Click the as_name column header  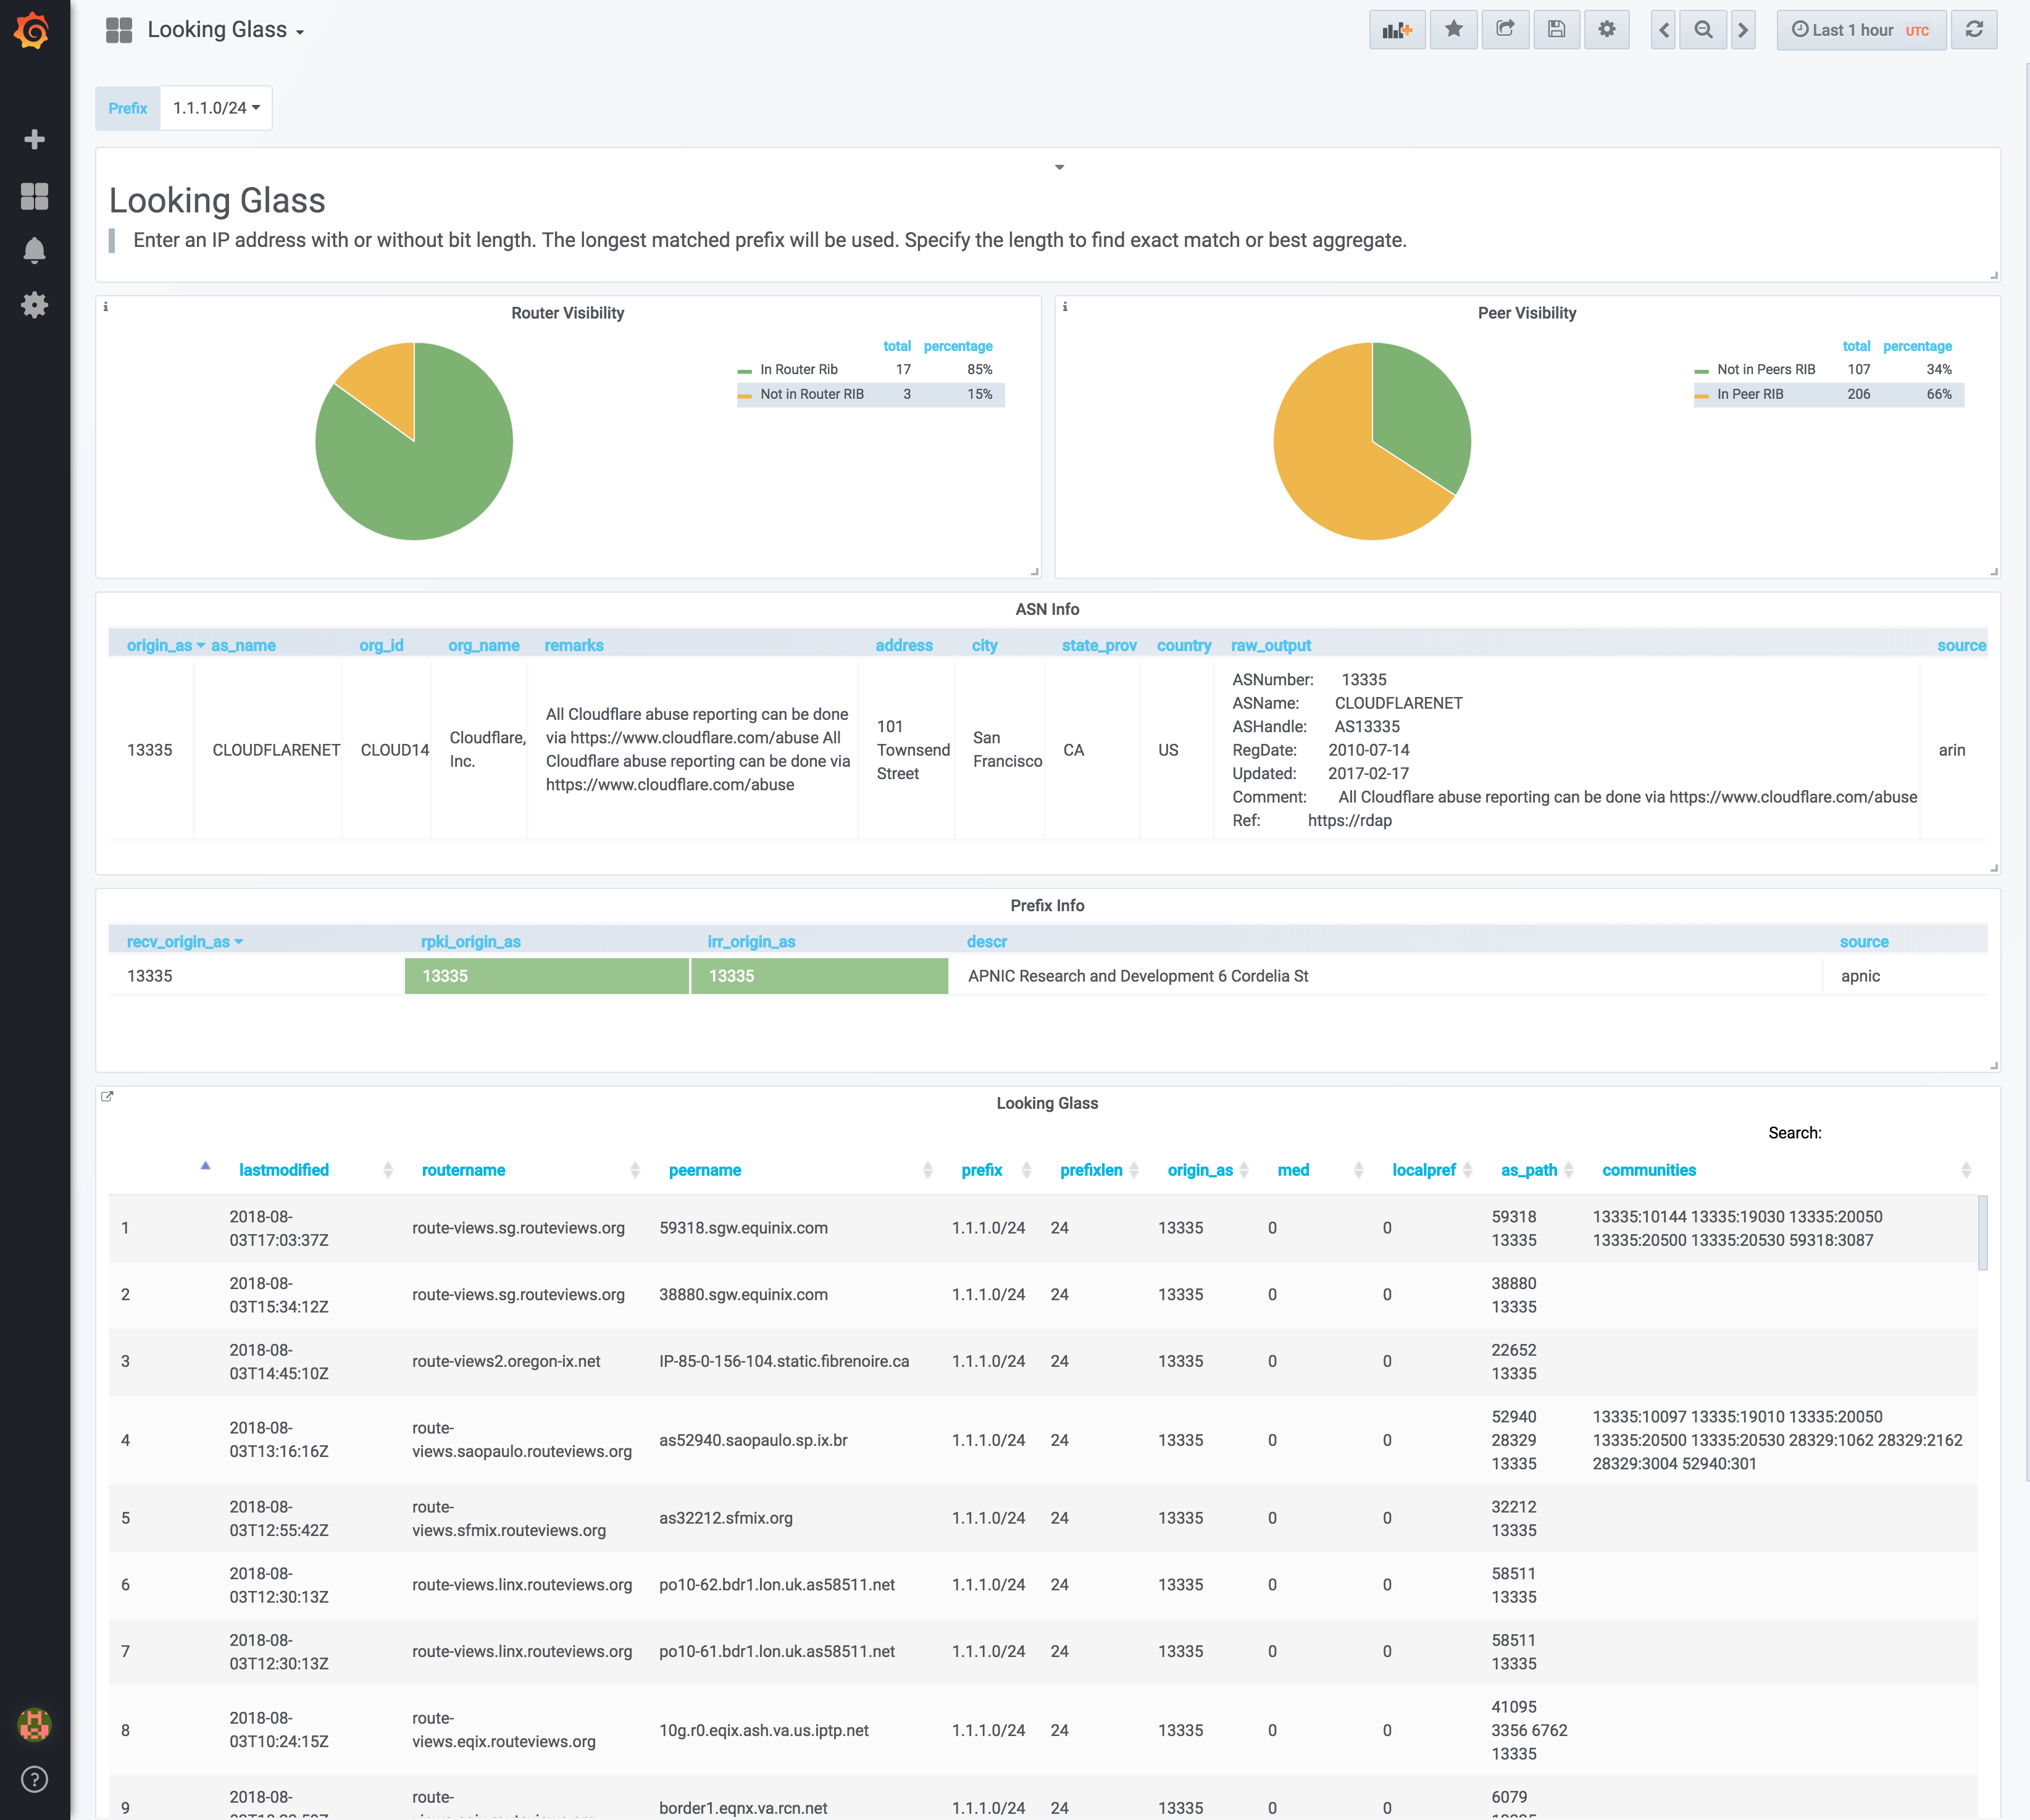pos(243,645)
